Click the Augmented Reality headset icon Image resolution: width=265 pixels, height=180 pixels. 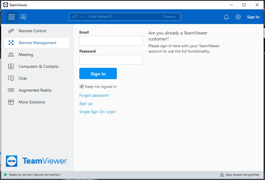[11, 90]
